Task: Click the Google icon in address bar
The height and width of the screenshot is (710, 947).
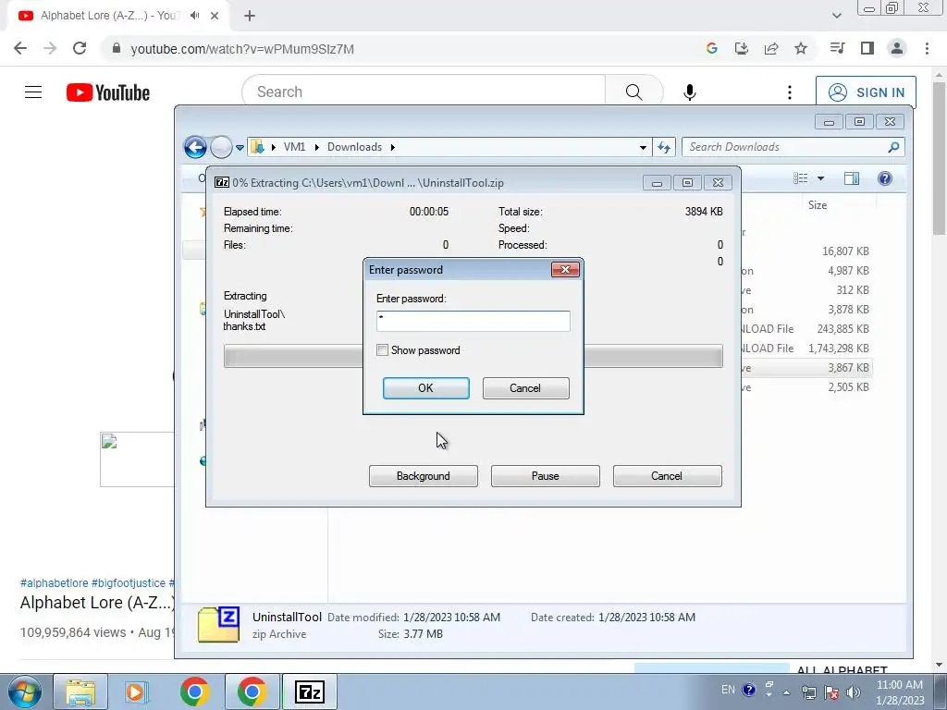Action: [712, 48]
